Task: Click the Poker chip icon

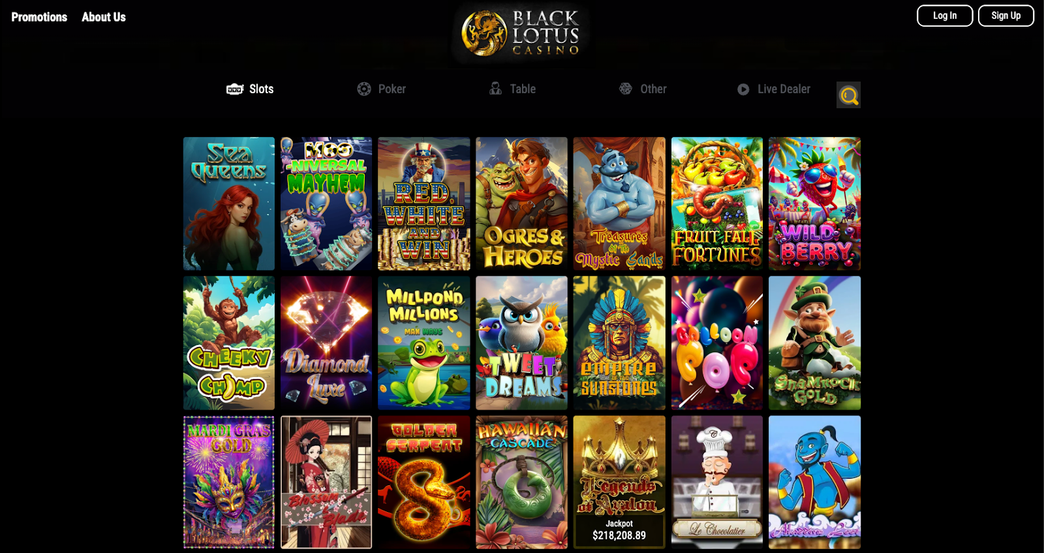Action: point(364,89)
